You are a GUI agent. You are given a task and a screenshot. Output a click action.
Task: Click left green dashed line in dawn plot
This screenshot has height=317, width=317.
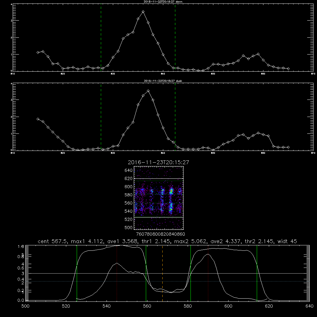[101, 37]
